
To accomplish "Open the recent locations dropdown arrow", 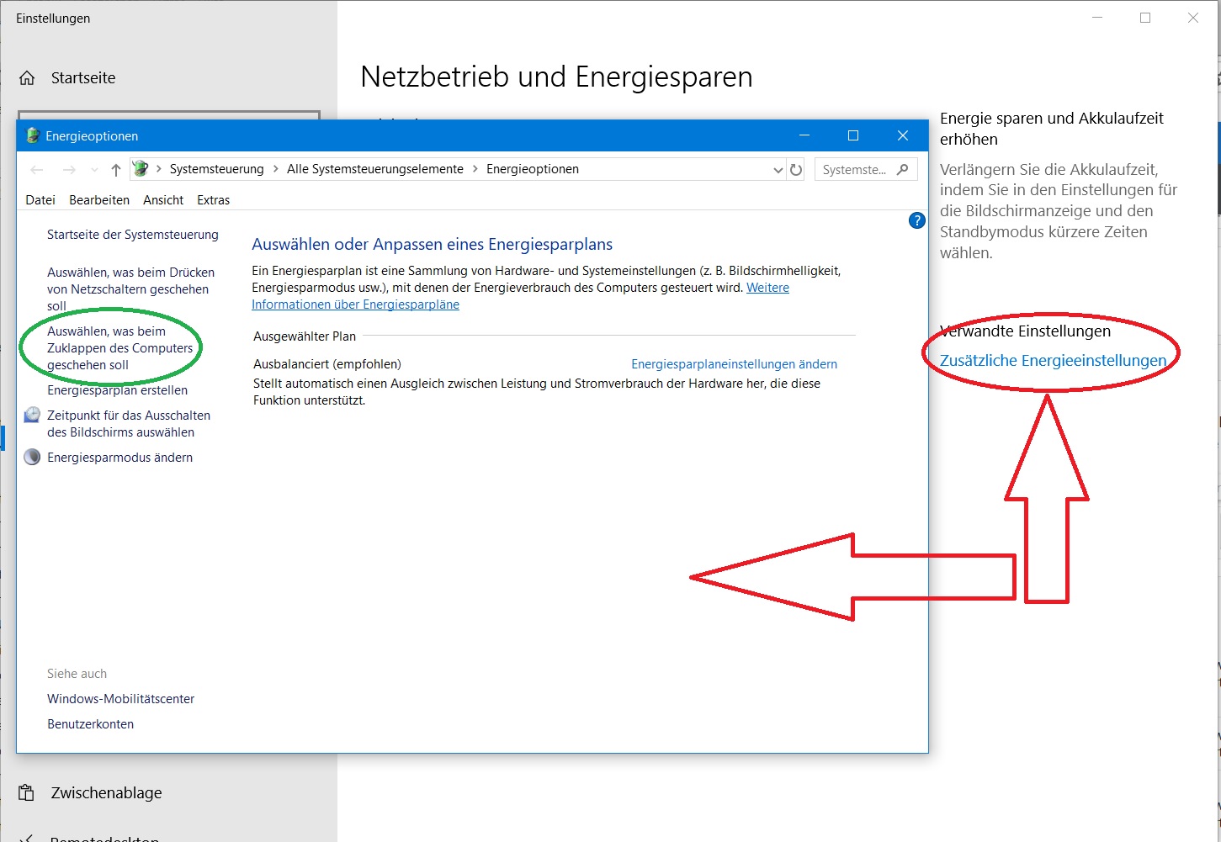I will pyautogui.click(x=94, y=170).
